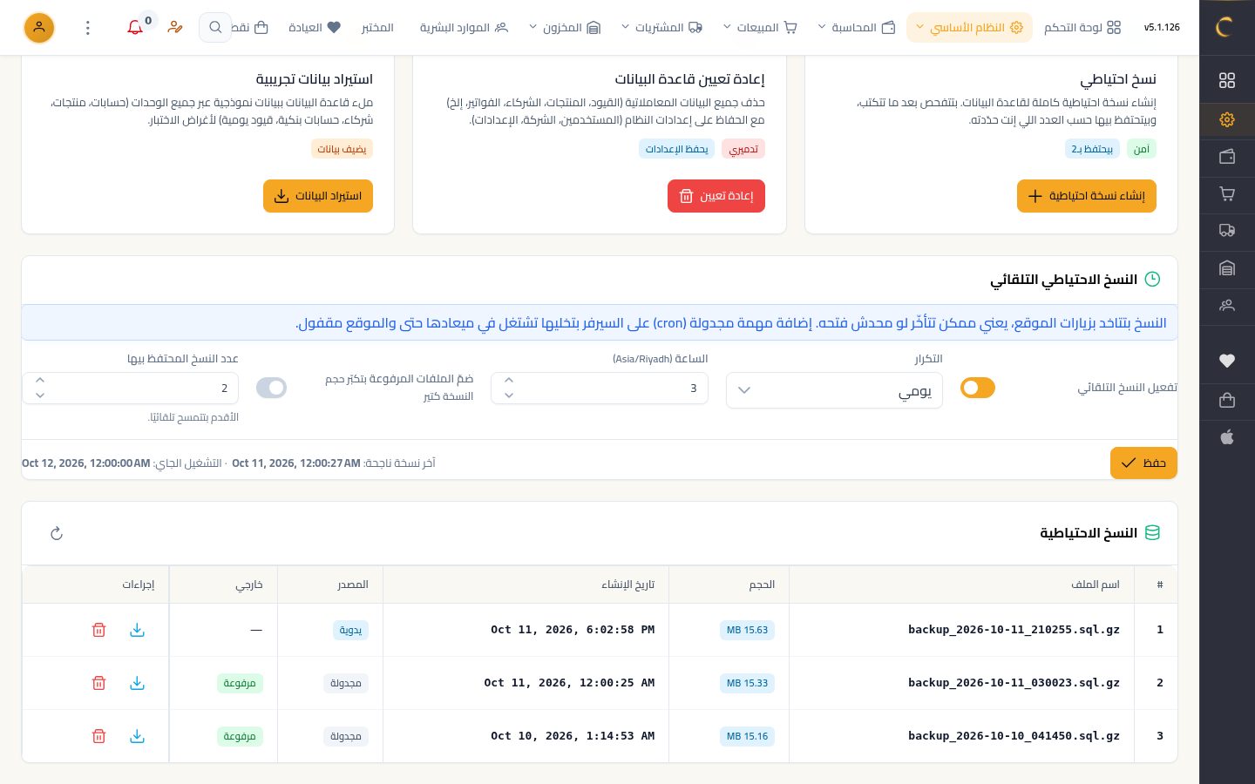Image resolution: width=1255 pixels, height=784 pixels.
Task: Click the الساعة hour input field
Action: click(600, 389)
